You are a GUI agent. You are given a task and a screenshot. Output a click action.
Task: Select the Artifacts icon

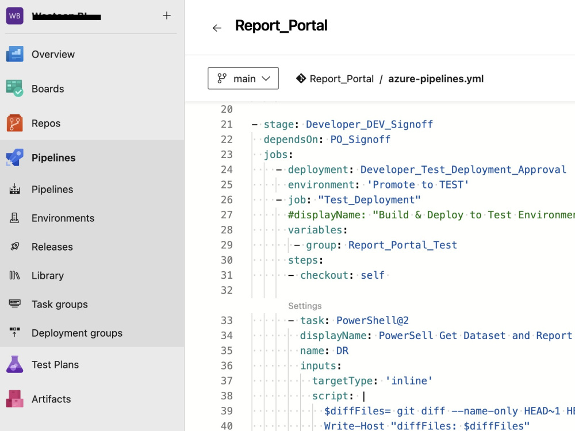15,399
